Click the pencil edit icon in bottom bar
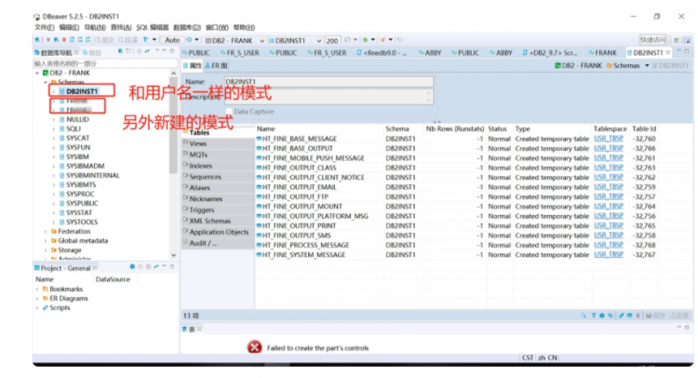The width and height of the screenshot is (698, 378). tap(621, 316)
